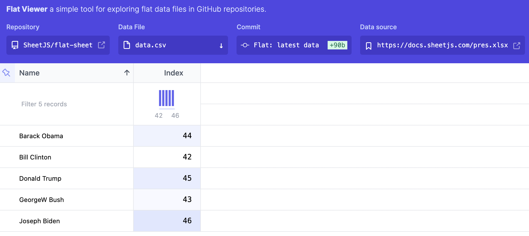Viewport: 529px width, 236px height.
Task: Expand the data.csv file dropdown arrow
Action: tap(221, 46)
